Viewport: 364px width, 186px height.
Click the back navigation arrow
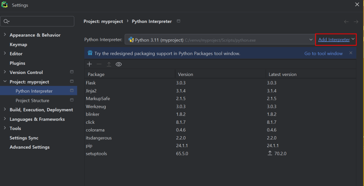346,21
